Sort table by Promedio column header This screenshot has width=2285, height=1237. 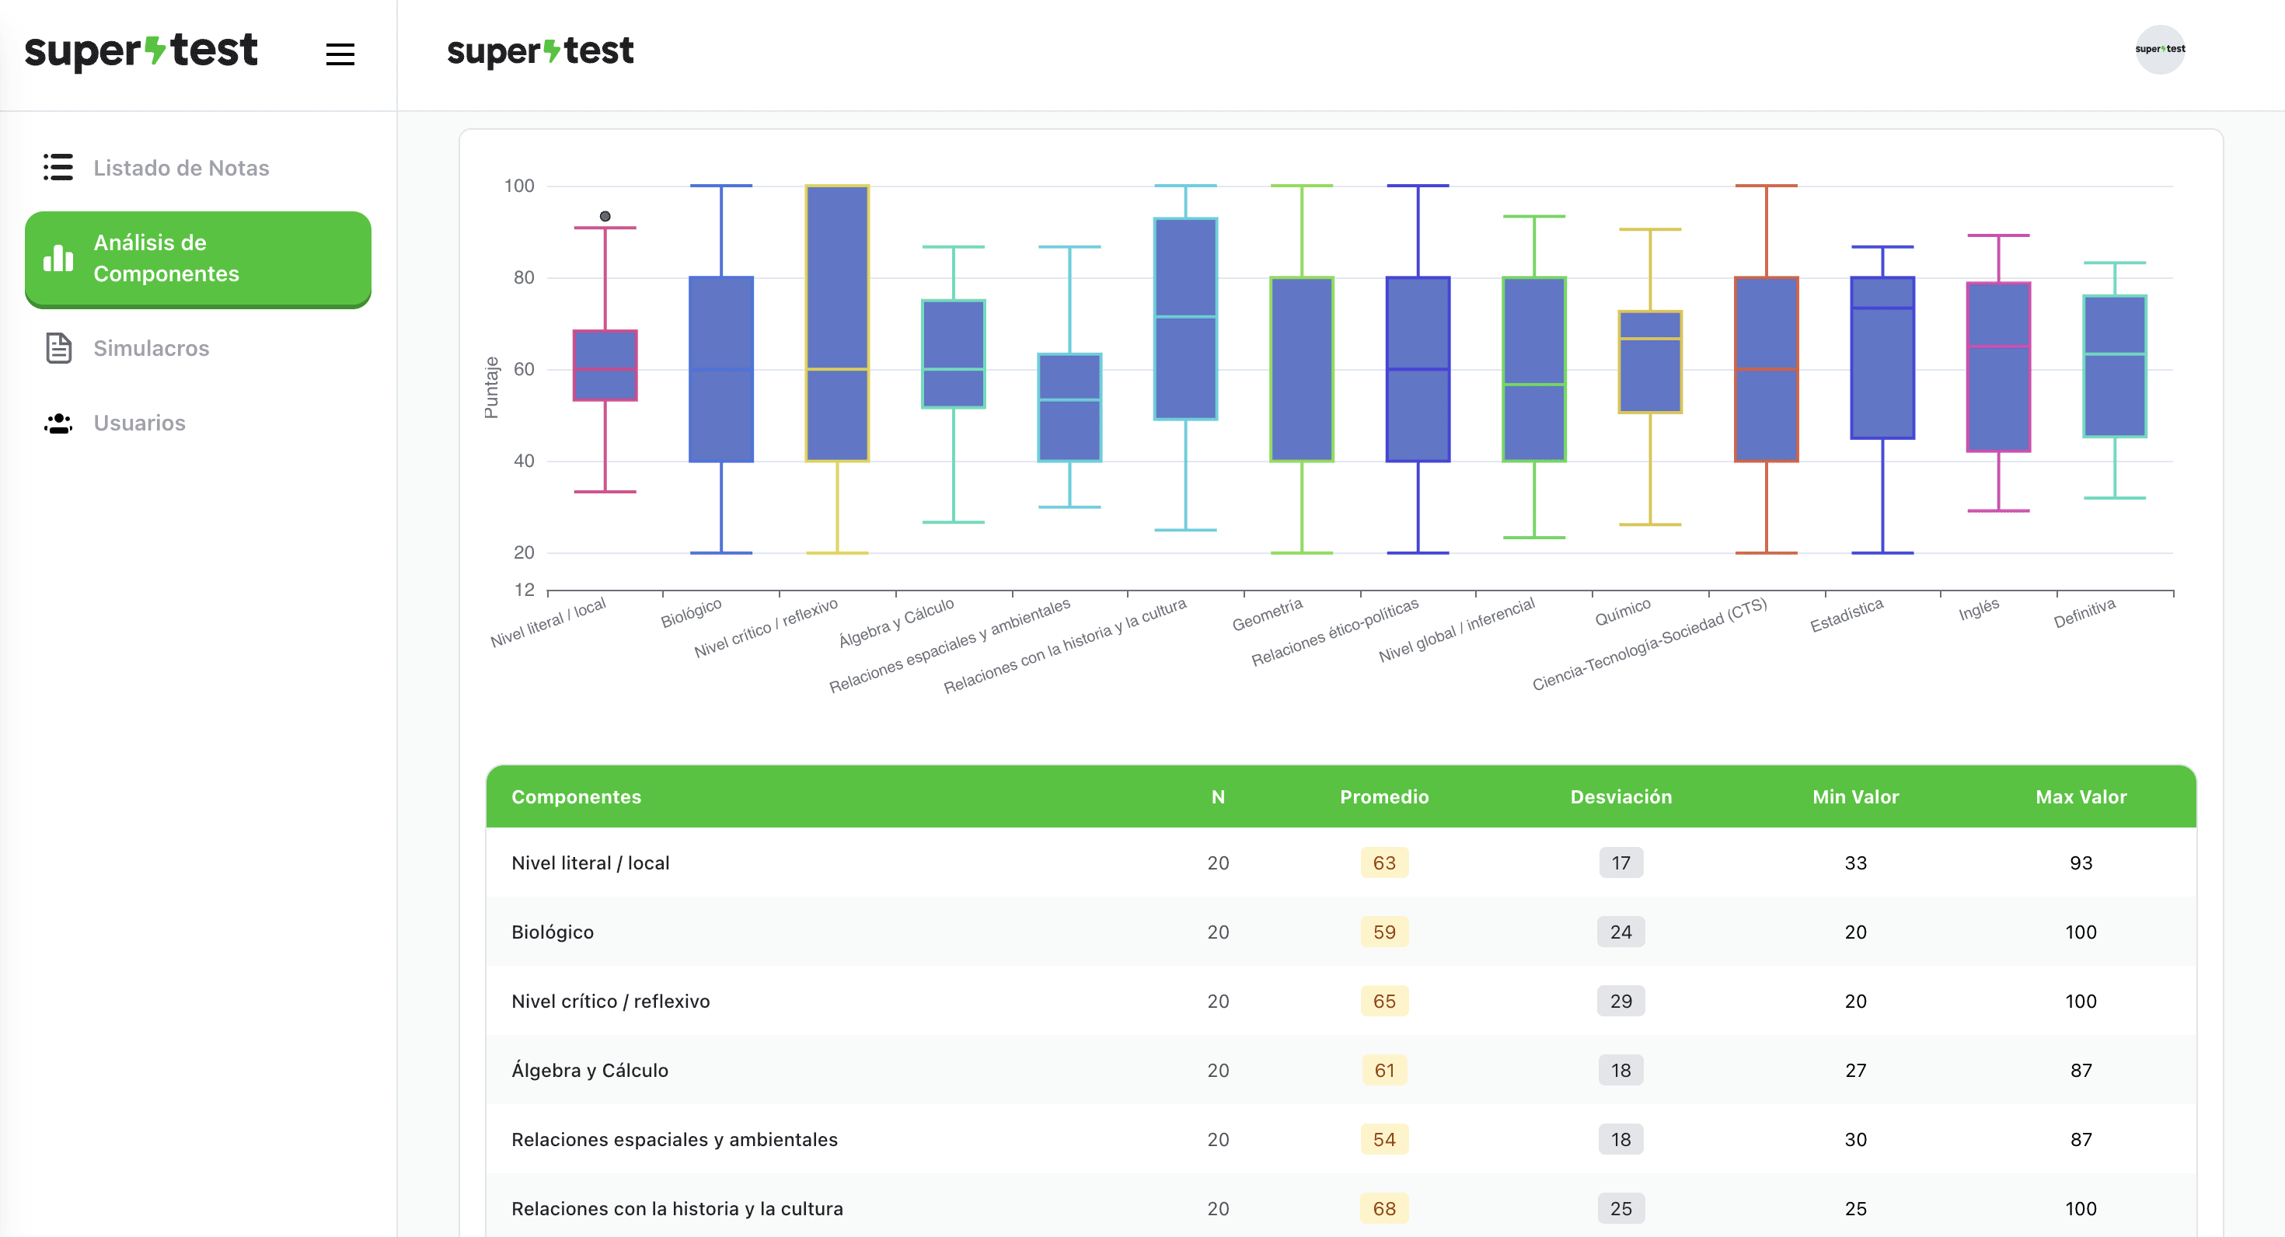(x=1383, y=796)
